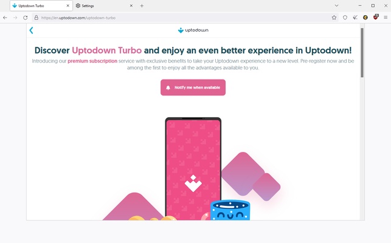Open the red extension icon with badge
This screenshot has width=391, height=243.
click(x=376, y=17)
